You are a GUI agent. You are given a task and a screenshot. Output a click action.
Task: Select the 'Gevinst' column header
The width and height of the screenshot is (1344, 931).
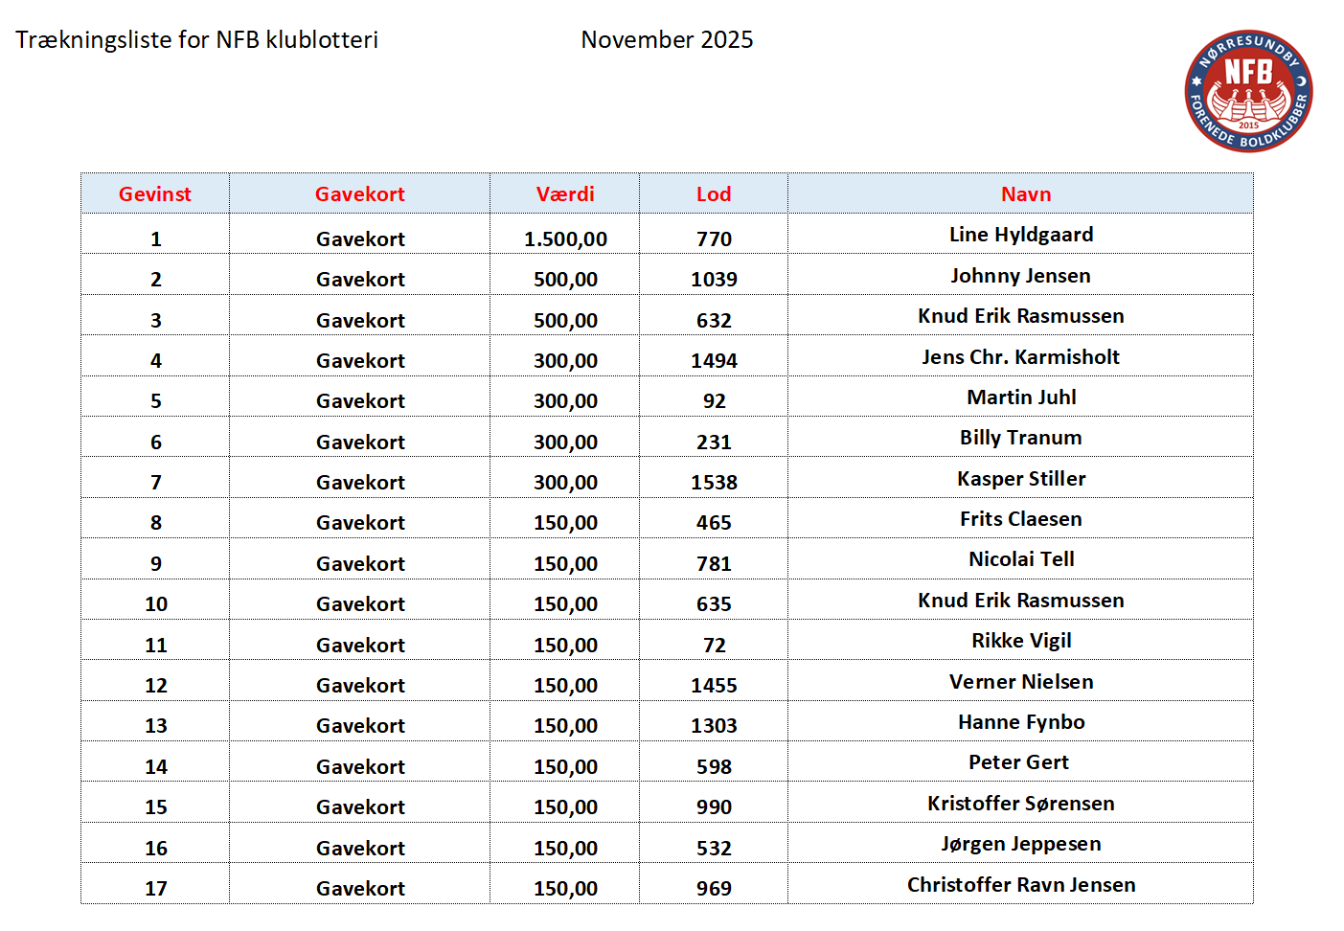tap(155, 194)
